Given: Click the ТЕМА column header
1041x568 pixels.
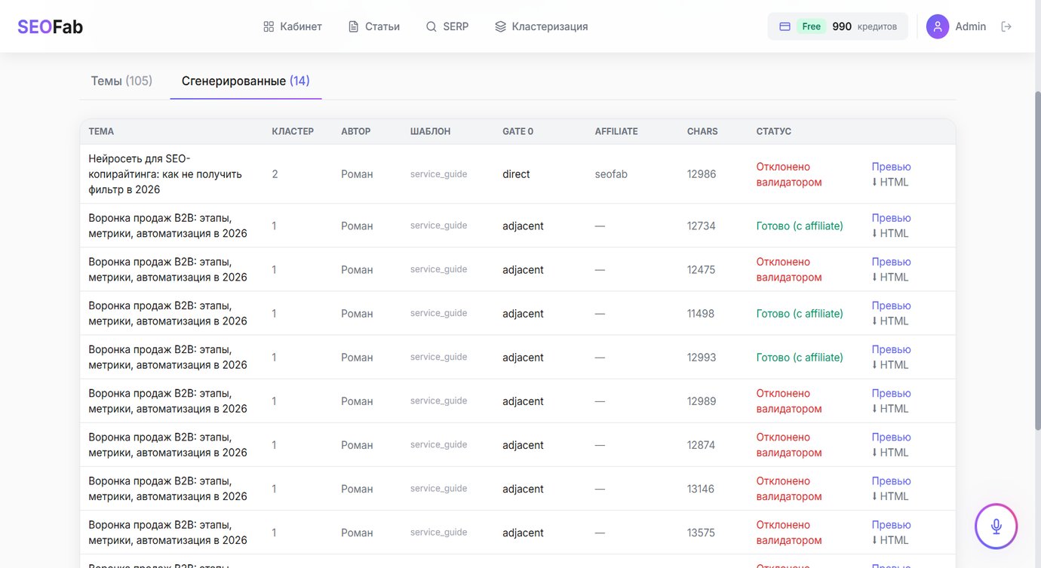Looking at the screenshot, I should pyautogui.click(x=101, y=131).
